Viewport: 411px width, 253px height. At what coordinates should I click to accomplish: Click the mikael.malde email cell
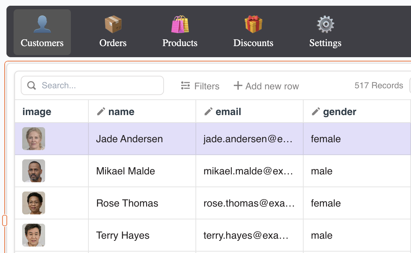pos(248,171)
